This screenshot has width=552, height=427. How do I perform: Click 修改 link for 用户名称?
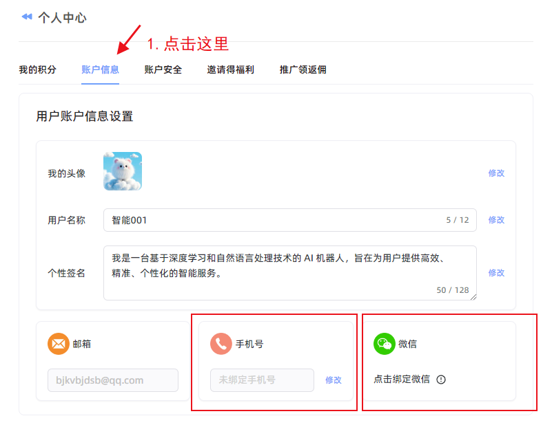pos(496,220)
